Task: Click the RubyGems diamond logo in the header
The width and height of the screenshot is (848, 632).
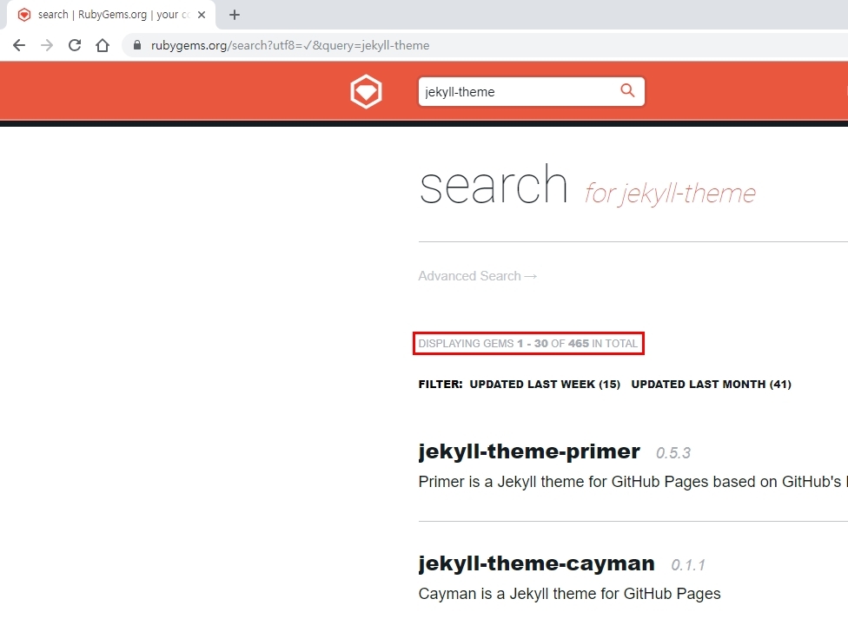Action: point(366,92)
